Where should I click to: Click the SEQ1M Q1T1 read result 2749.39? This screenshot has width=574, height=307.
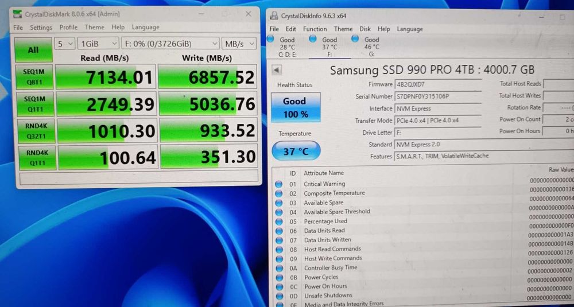tap(106, 104)
